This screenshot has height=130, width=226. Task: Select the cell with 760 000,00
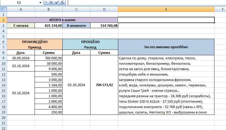49,58
